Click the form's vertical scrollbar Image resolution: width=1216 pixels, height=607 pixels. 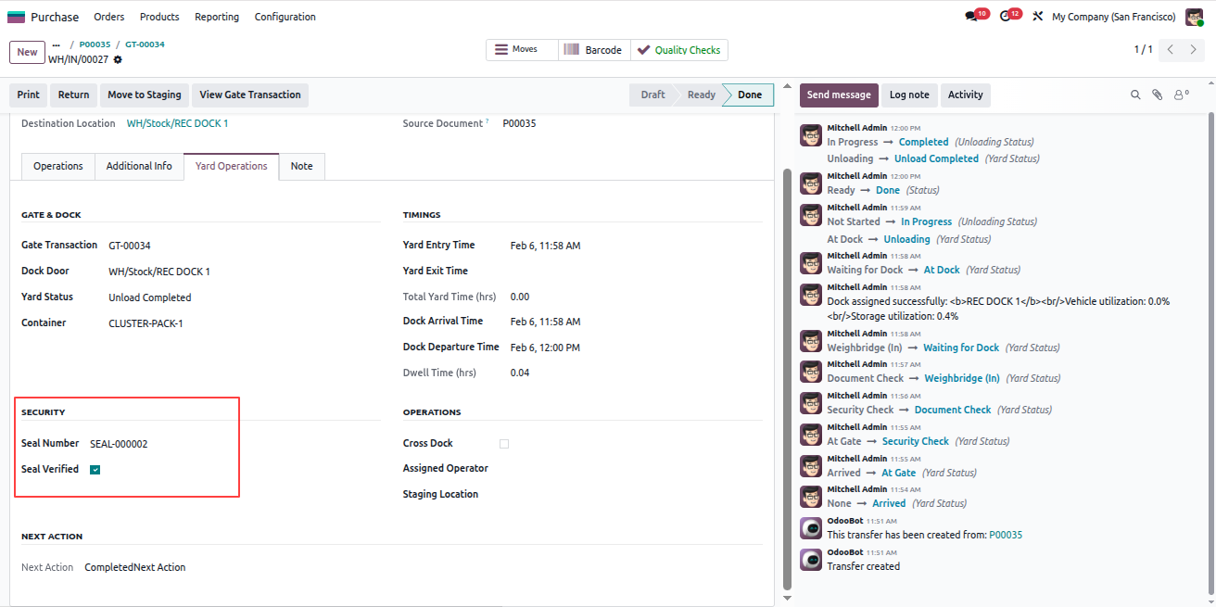788,379
